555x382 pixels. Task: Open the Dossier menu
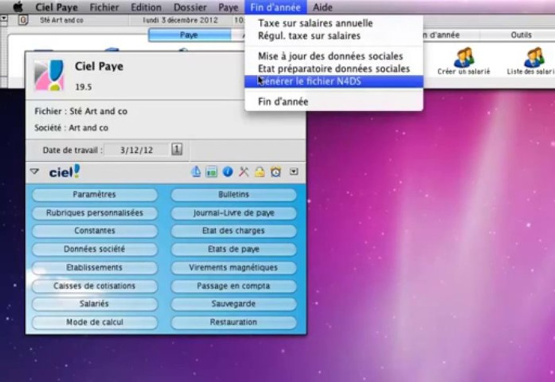point(190,7)
